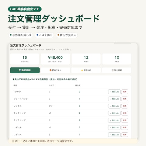
Task: Click the quantity 2 in Tシャツ row
Action: click(80, 92)
